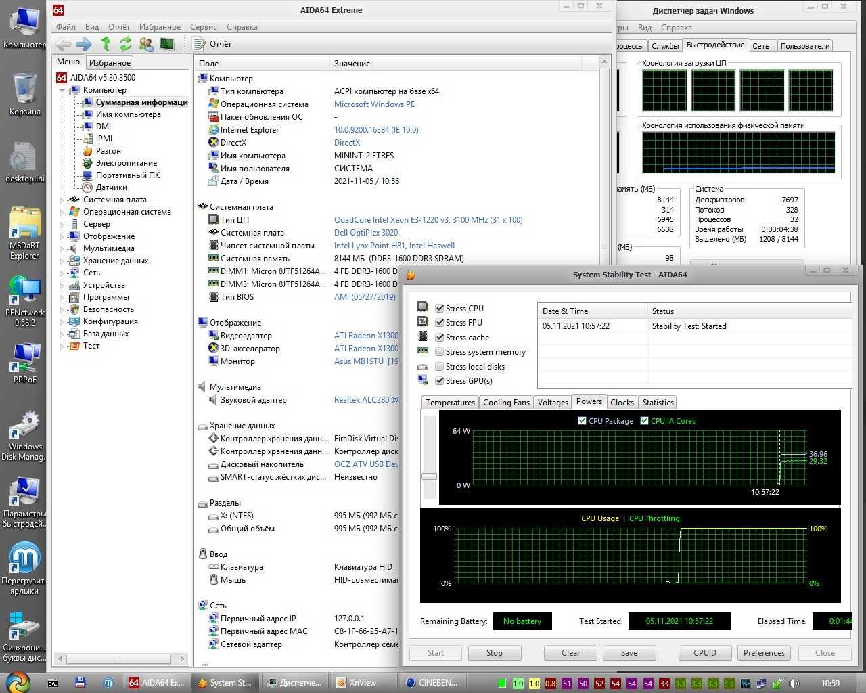Expand the Отображение tree node

(62, 236)
